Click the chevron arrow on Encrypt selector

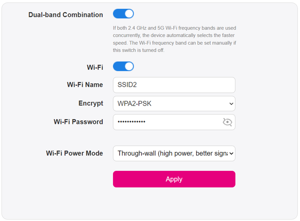click(x=231, y=104)
